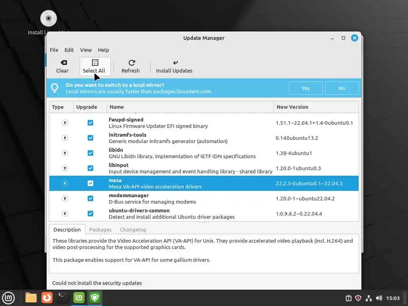
Task: Click the volume tray icon
Action: pyautogui.click(x=379, y=298)
